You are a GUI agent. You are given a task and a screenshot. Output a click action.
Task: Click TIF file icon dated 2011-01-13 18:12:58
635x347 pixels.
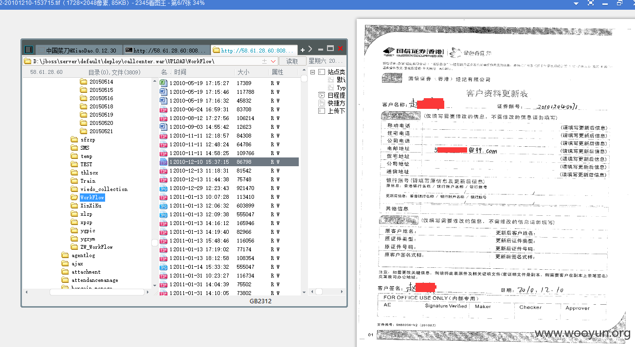coord(163,258)
